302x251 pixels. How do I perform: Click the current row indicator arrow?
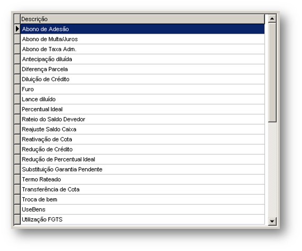17,29
